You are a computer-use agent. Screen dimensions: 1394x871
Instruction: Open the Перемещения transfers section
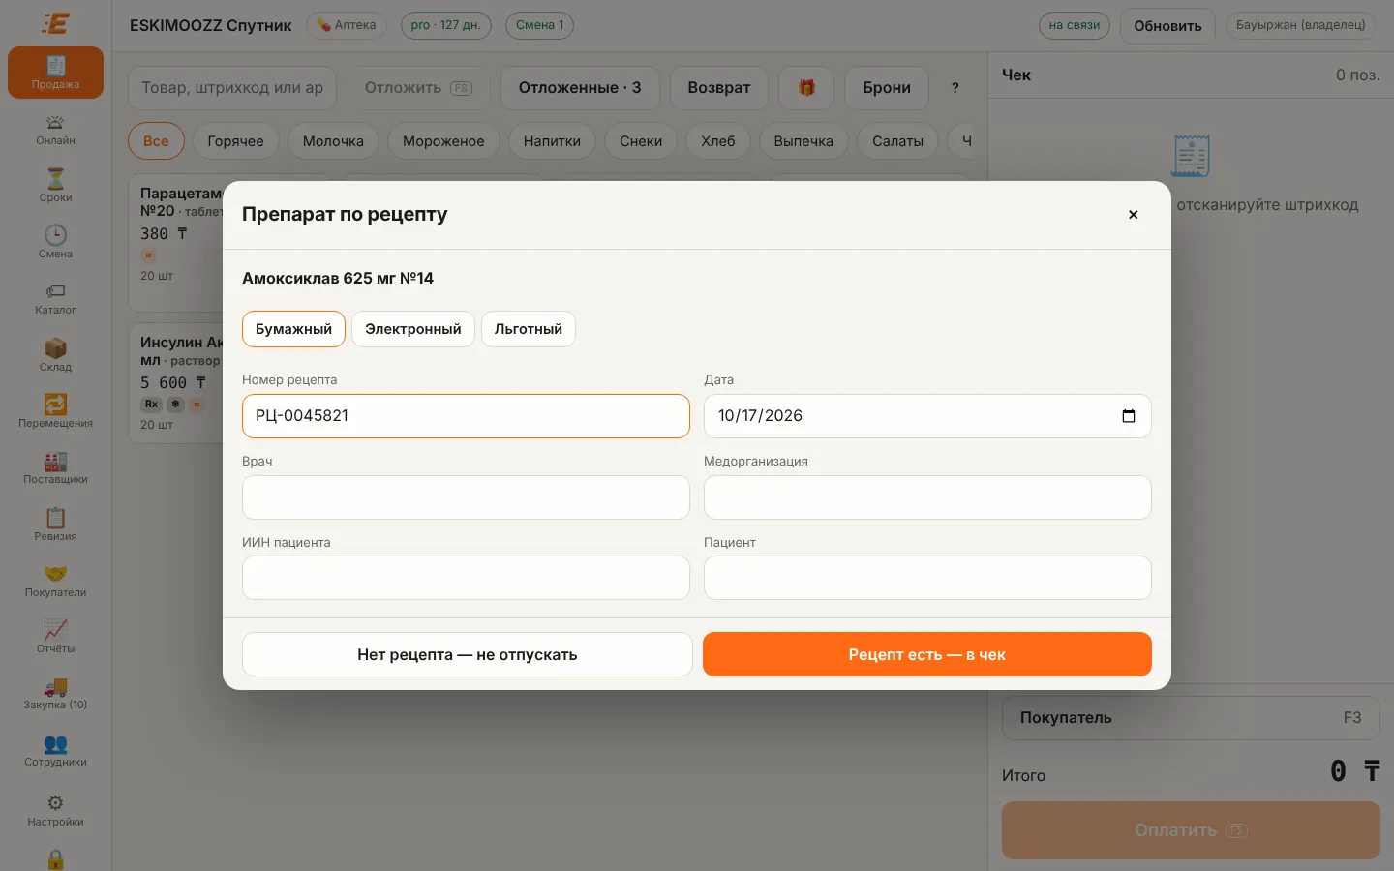click(x=55, y=411)
